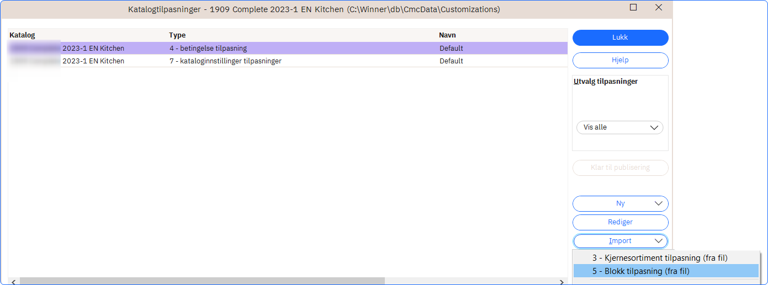Sort by the Type column header
Image resolution: width=768 pixels, height=285 pixels.
177,35
